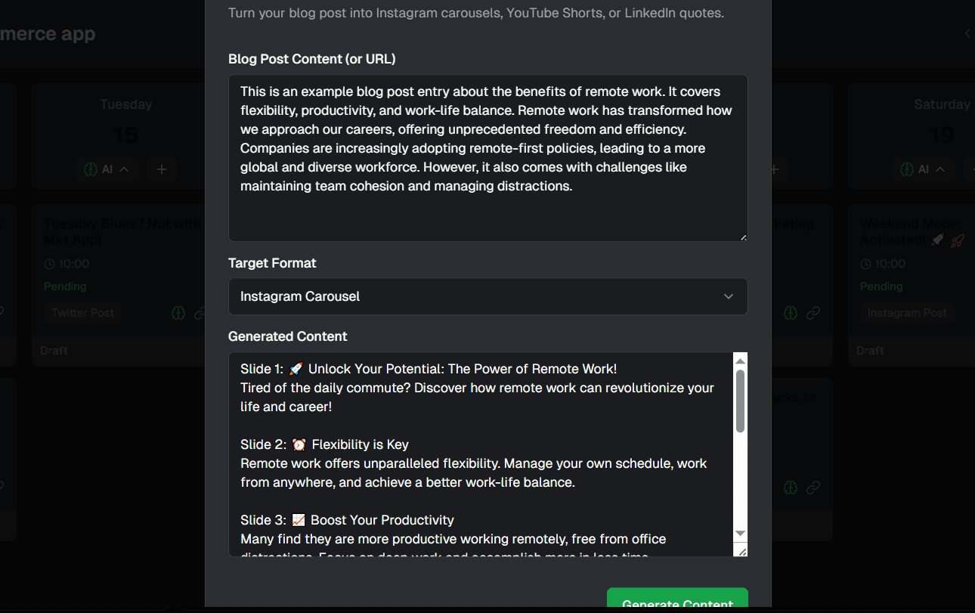Screen dimensions: 975x613
Task: Click link icon on Tuesday Blues post card
Action: tap(200, 313)
